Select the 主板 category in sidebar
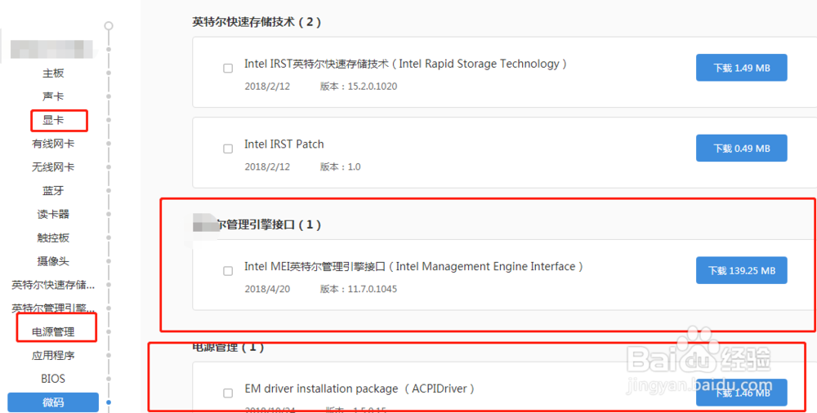Screen dimensions: 817x413 pos(53,73)
